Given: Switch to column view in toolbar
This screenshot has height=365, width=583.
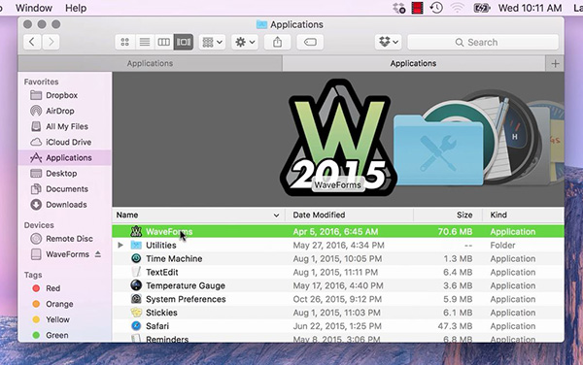Looking at the screenshot, I should click(x=164, y=43).
